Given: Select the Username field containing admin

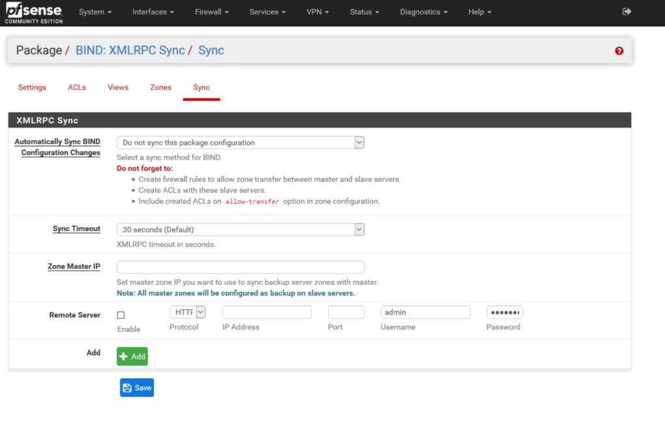Looking at the screenshot, I should point(425,312).
